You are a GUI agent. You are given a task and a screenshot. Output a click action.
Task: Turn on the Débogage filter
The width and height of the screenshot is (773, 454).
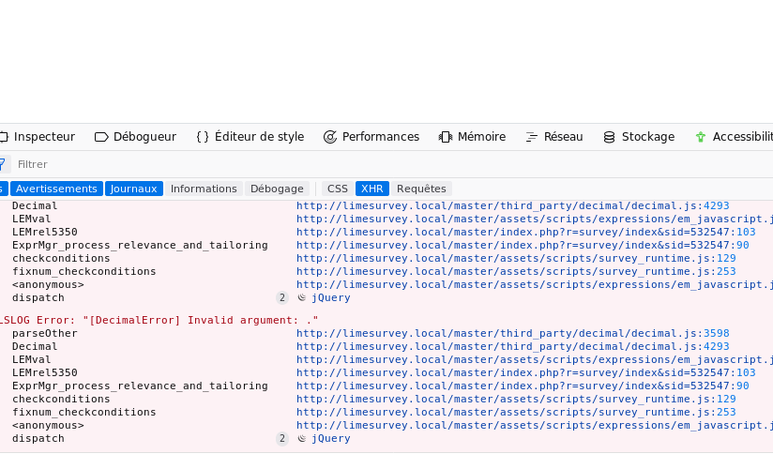point(277,189)
